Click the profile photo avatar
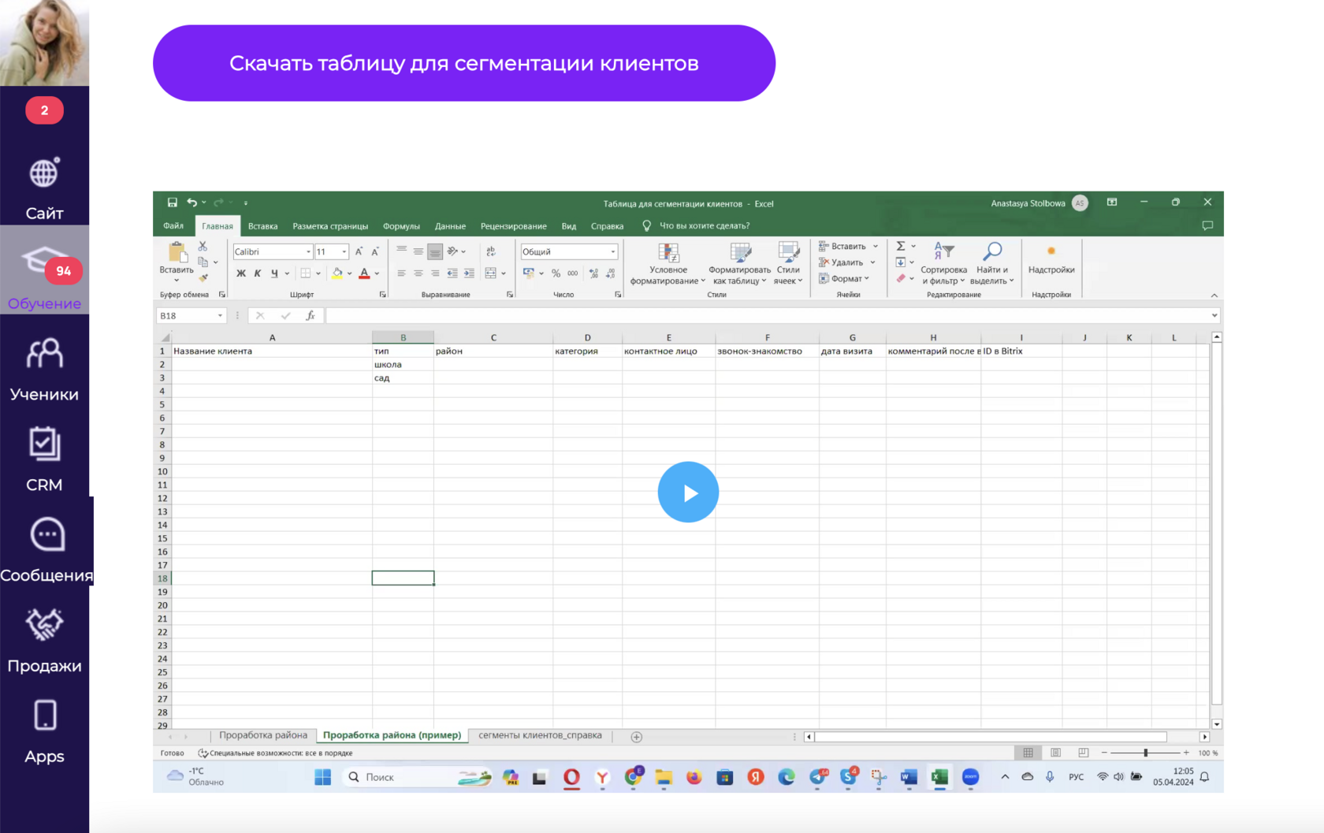The width and height of the screenshot is (1324, 833). (44, 43)
